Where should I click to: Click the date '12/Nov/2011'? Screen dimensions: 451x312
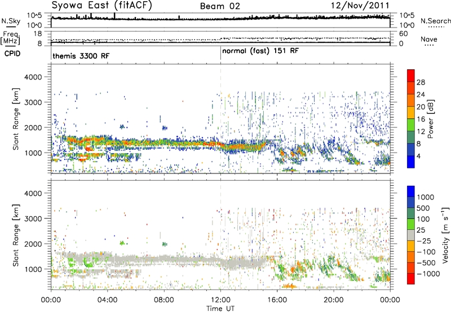[360, 6]
